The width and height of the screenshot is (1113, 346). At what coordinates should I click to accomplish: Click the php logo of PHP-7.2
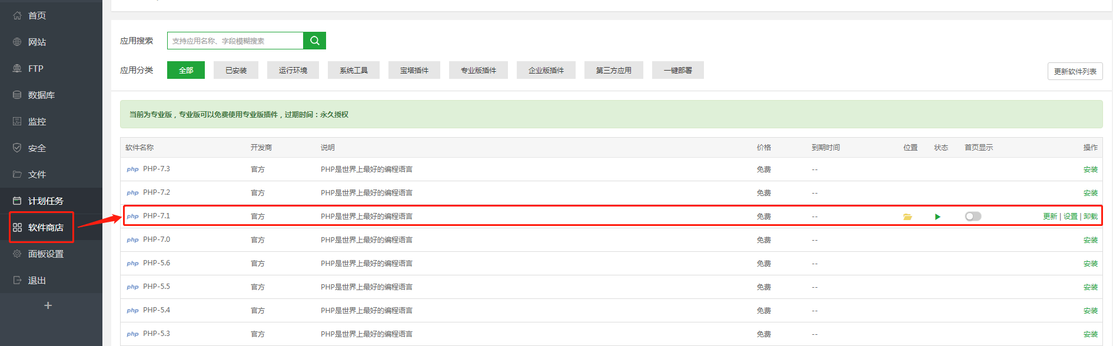(133, 193)
